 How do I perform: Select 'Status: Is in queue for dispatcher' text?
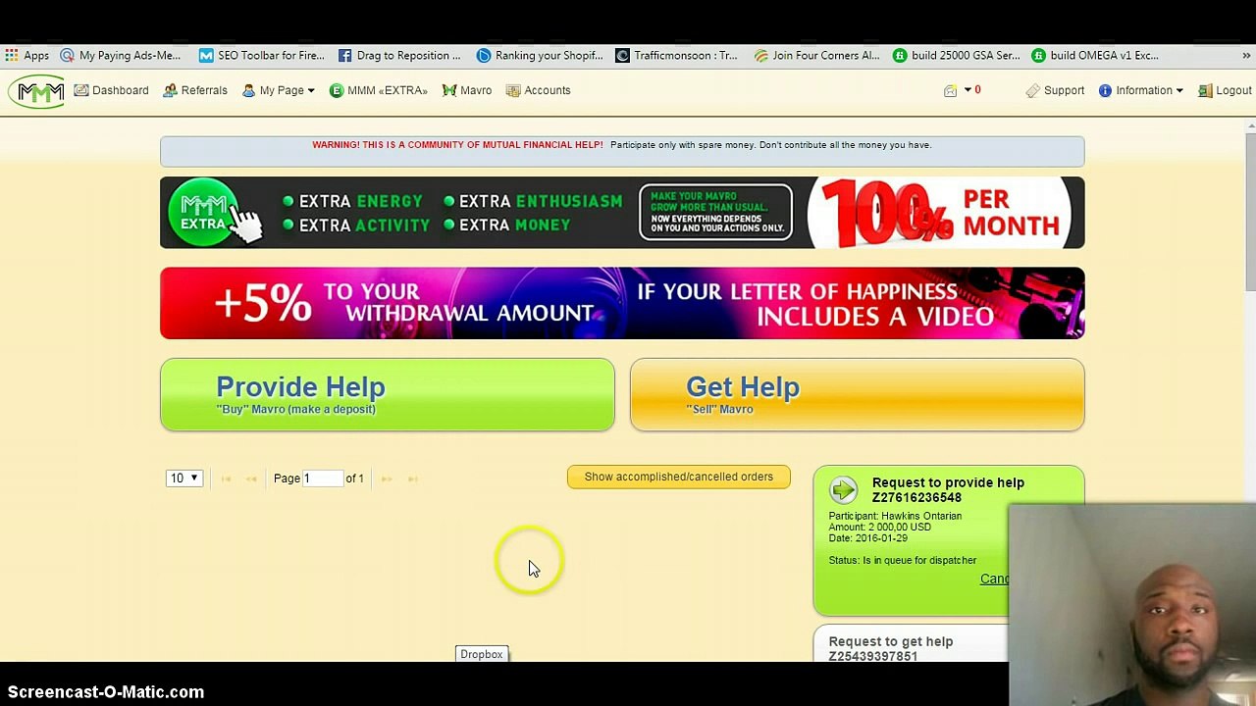[x=902, y=561]
